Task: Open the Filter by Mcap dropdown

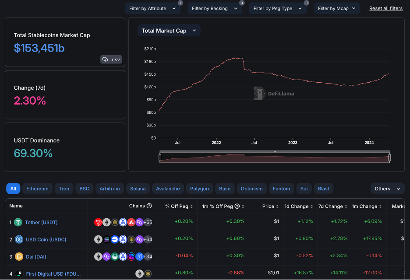Action: [337, 8]
